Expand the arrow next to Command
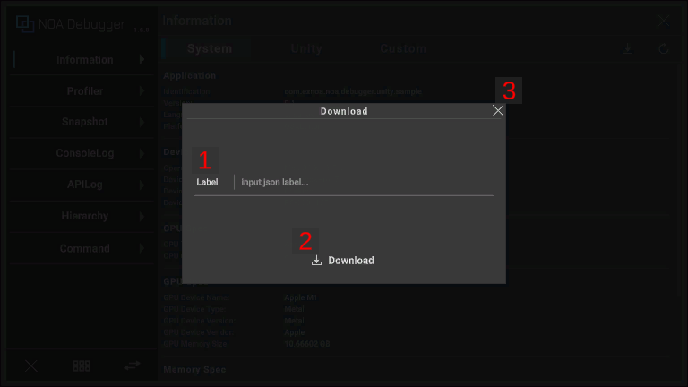The width and height of the screenshot is (688, 387). click(x=142, y=248)
